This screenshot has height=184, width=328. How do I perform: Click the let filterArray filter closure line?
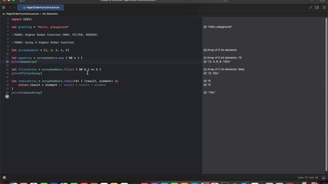[56, 70]
